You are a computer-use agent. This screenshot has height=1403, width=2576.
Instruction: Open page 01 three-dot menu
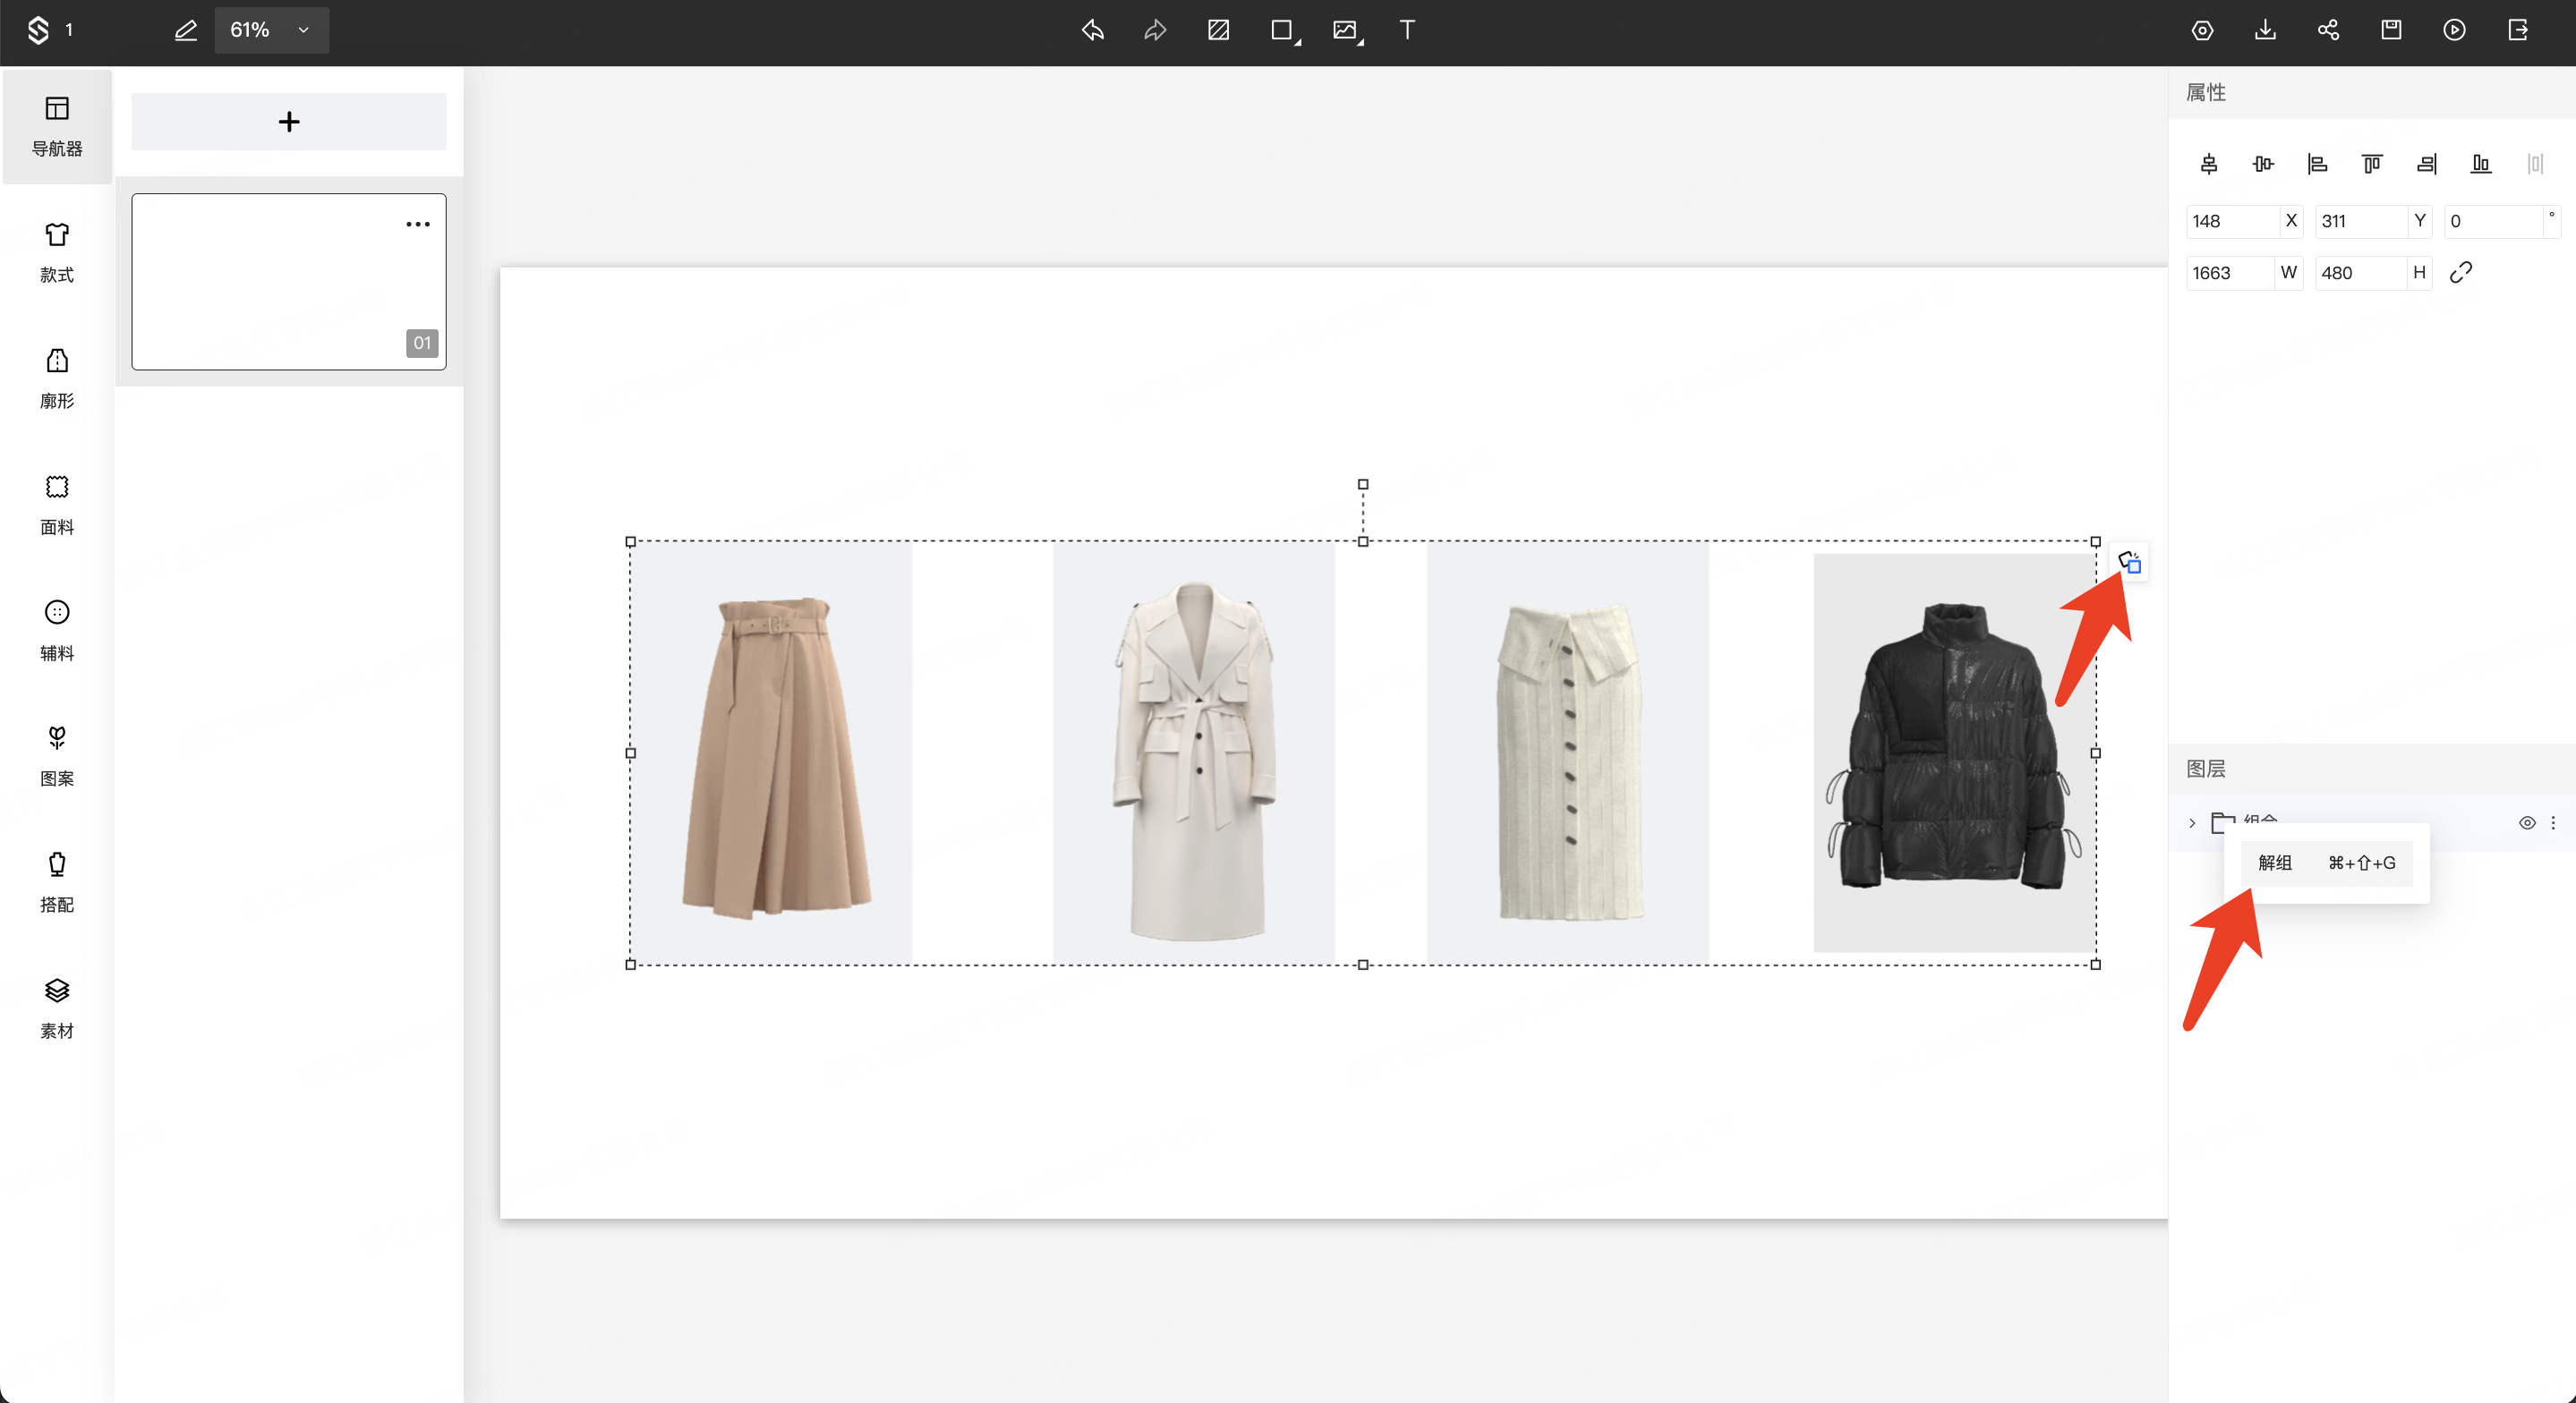click(418, 224)
